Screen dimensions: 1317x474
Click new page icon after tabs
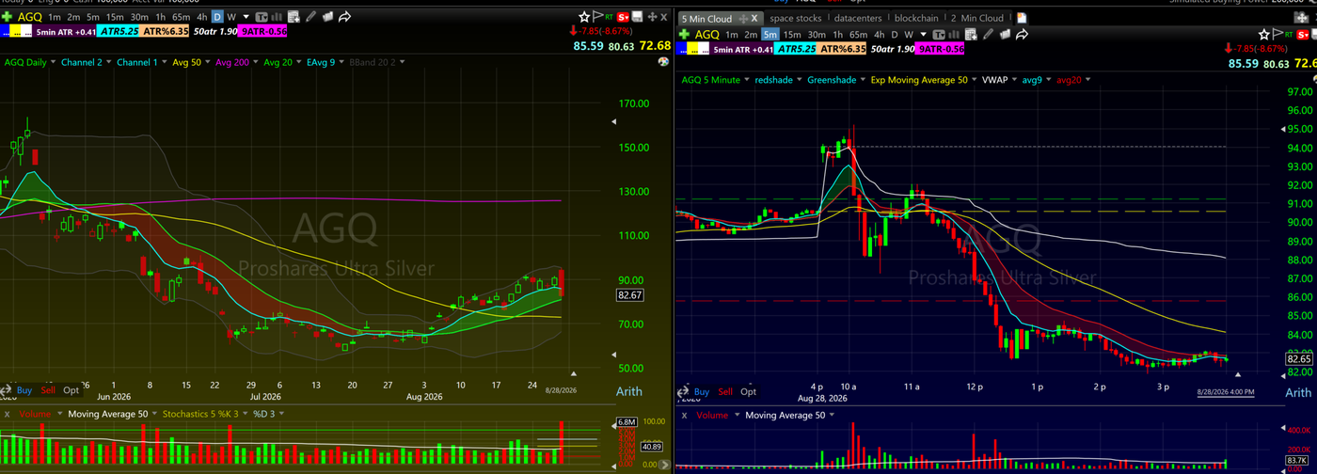(1022, 18)
